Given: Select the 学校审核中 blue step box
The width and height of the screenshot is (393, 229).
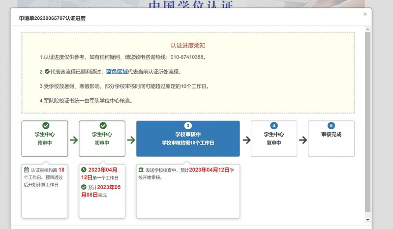Looking at the screenshot, I should pyautogui.click(x=187, y=139).
